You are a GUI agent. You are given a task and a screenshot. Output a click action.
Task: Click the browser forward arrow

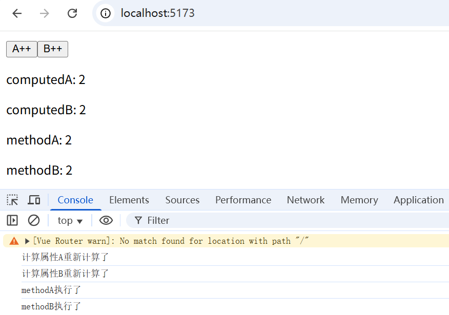pos(45,13)
